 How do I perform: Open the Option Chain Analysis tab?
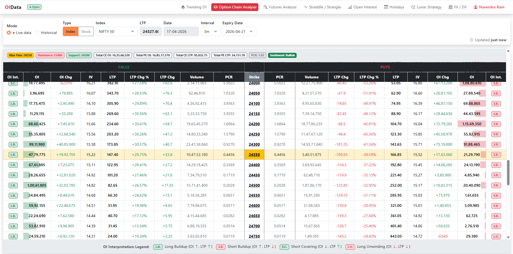pos(235,7)
